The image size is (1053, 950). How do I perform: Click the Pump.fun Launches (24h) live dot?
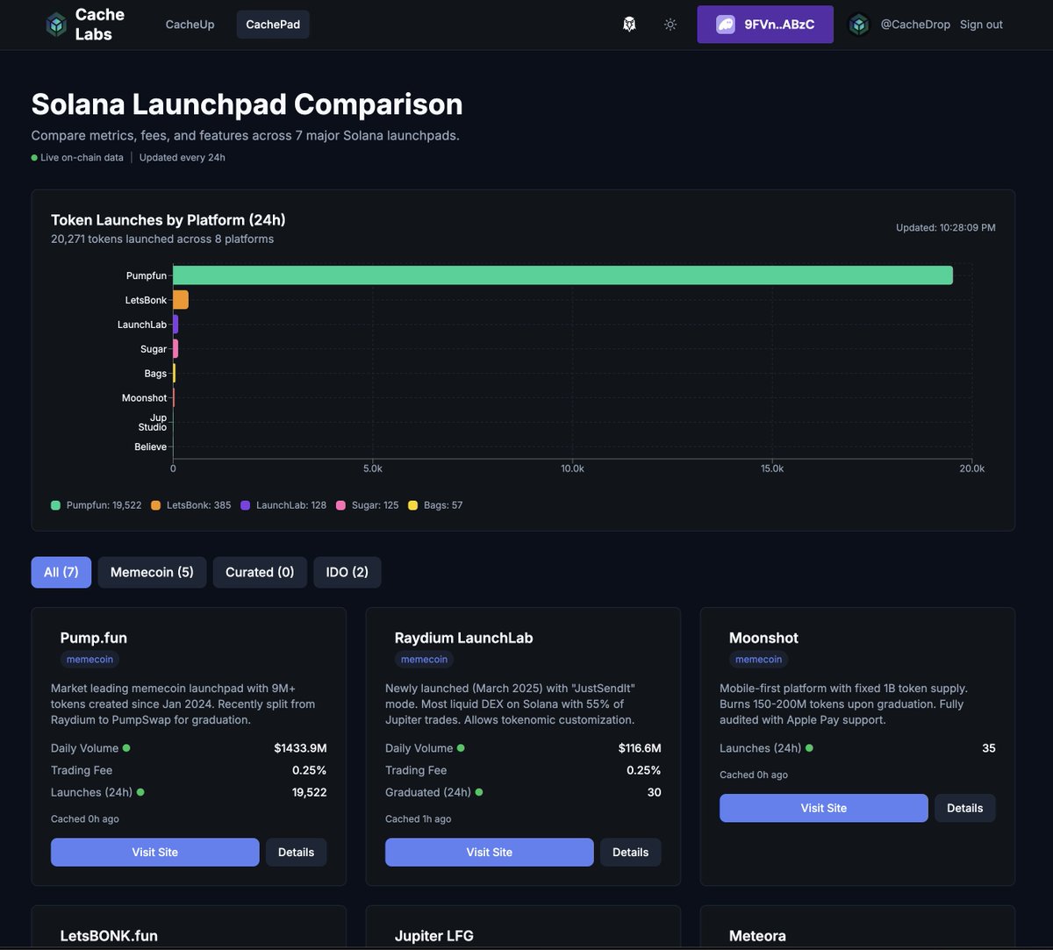140,792
